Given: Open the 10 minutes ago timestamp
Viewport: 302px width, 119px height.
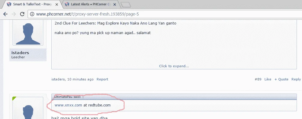Looking at the screenshot, I should [80, 79].
